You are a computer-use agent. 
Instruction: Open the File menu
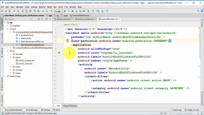click(x=2, y=7)
